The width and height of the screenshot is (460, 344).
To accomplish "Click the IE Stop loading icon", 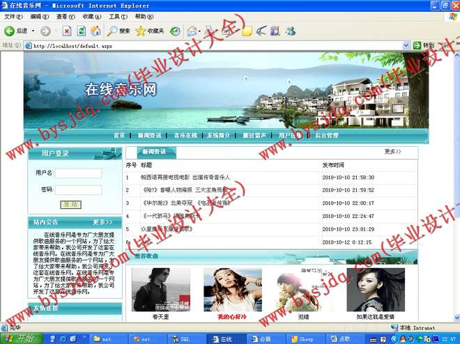I will pyautogui.click(x=67, y=31).
